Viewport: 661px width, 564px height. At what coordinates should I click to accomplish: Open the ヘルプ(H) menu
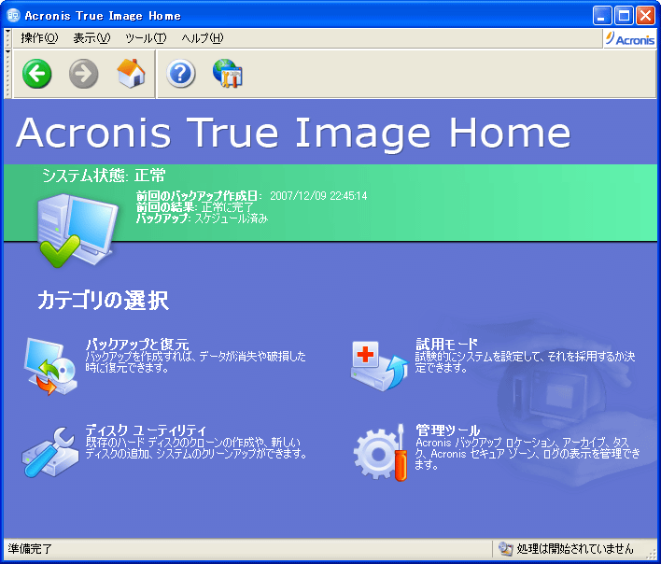(203, 38)
